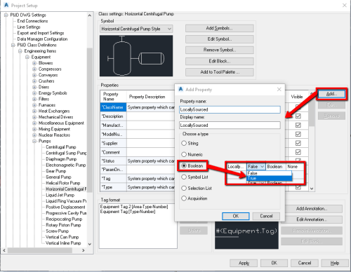Pick False from the dropdown list

[x=270, y=173]
